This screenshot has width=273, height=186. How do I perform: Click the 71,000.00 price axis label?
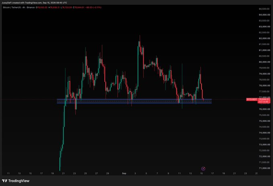point(265,168)
